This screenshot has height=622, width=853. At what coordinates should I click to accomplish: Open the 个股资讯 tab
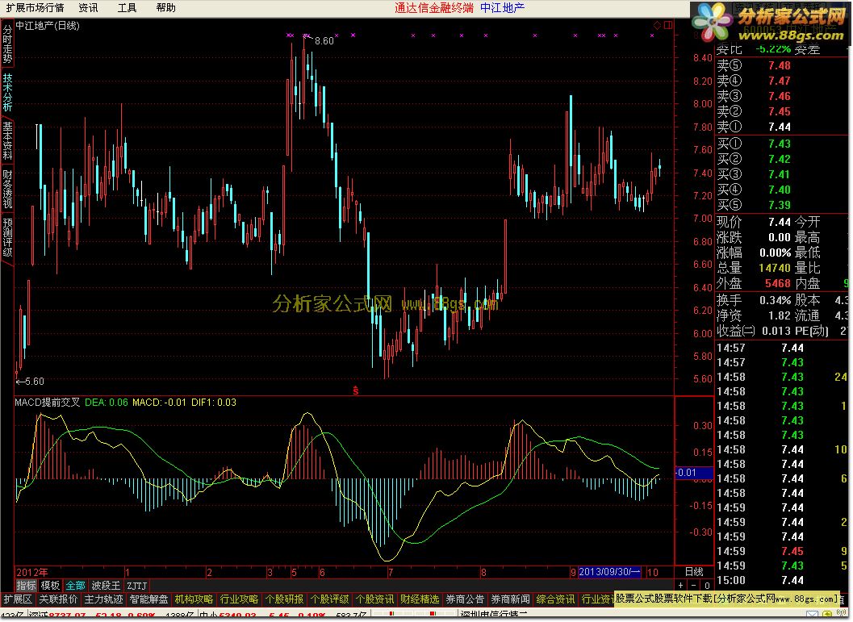click(374, 599)
